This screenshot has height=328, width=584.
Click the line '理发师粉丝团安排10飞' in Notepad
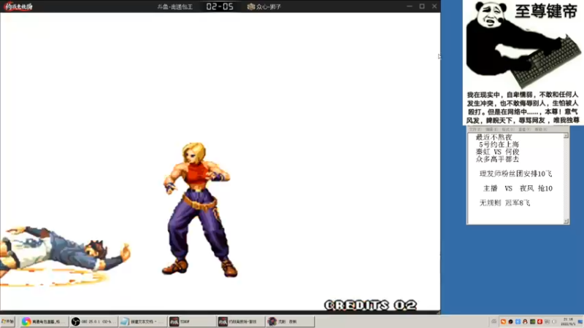coord(515,173)
